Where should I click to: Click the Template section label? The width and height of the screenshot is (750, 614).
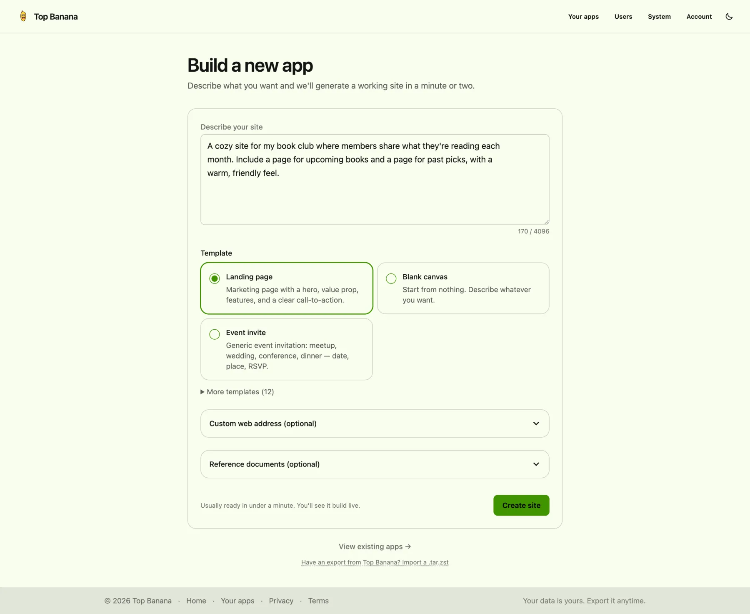pos(216,253)
